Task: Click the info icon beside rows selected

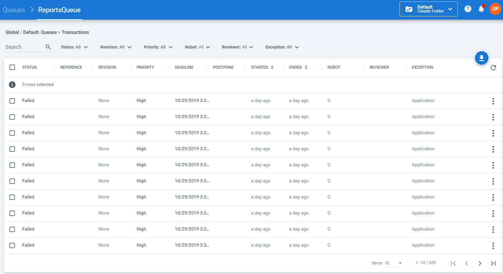Action: click(x=12, y=85)
